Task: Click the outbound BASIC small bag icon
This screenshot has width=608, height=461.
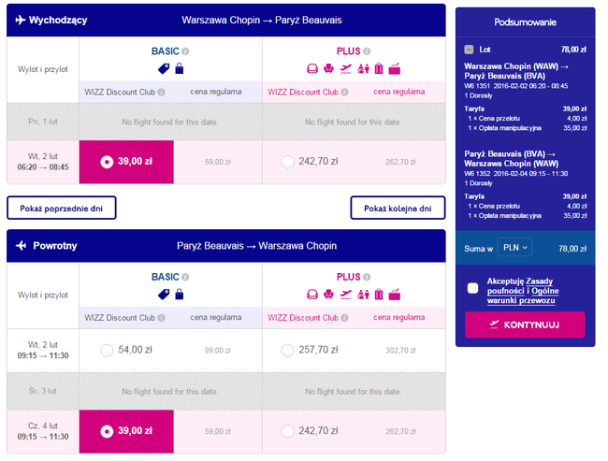Action: coord(179,68)
